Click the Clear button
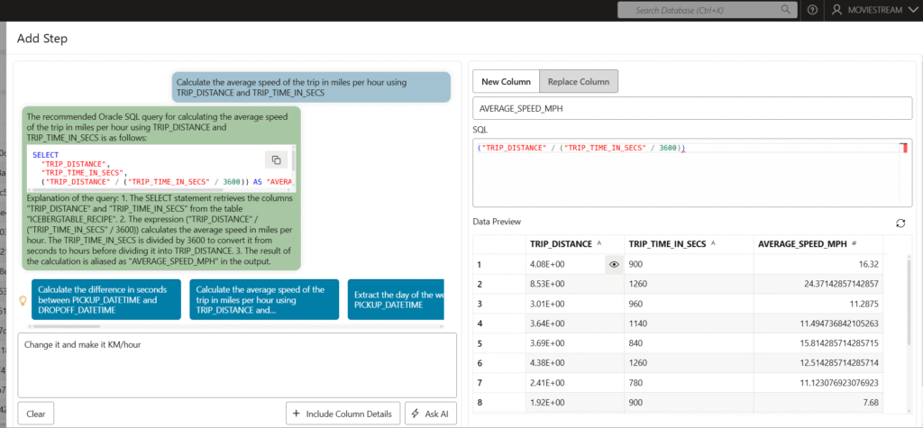 tap(36, 414)
